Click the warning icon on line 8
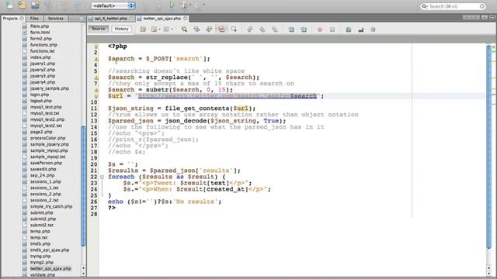The width and height of the screenshot is (497, 279). click(96, 90)
